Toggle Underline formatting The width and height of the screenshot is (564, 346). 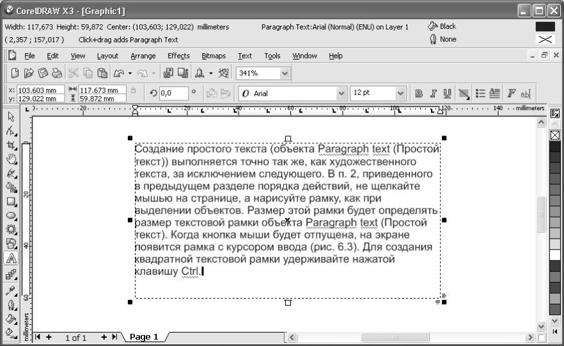pos(447,93)
